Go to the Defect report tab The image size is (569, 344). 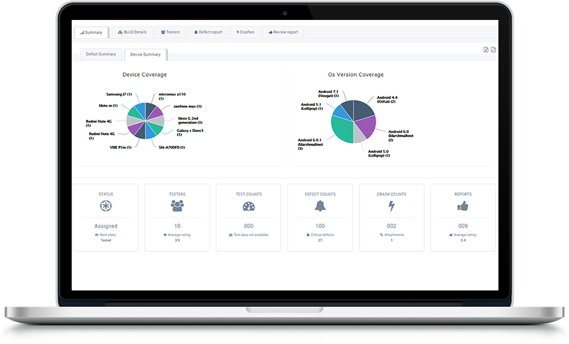coord(208,32)
